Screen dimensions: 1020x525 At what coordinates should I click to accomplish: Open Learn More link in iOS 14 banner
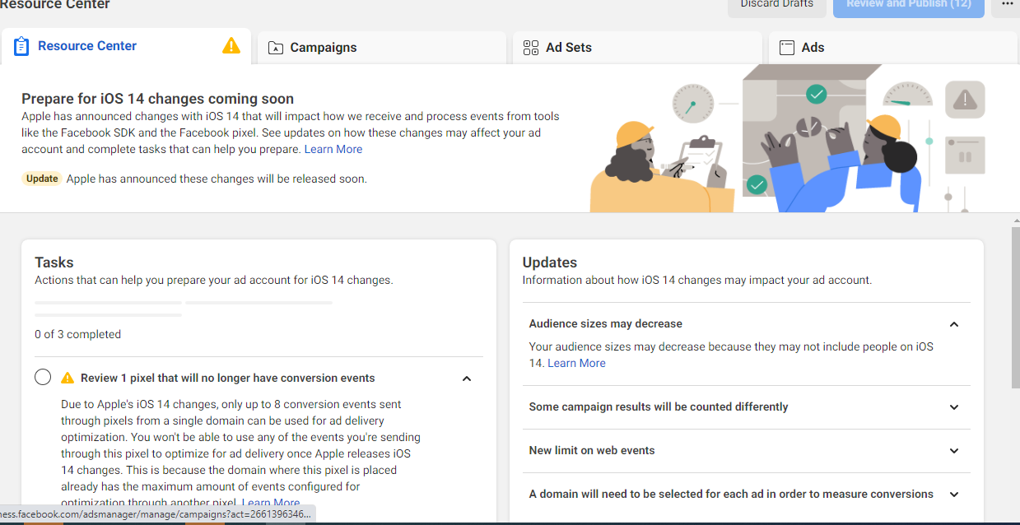333,149
